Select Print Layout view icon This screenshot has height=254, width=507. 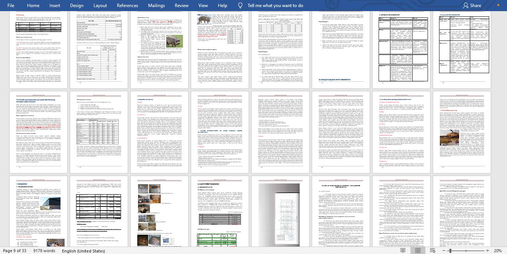[x=418, y=251]
